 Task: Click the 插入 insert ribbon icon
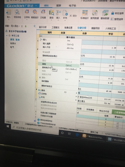pyautogui.click(x=58, y=13)
